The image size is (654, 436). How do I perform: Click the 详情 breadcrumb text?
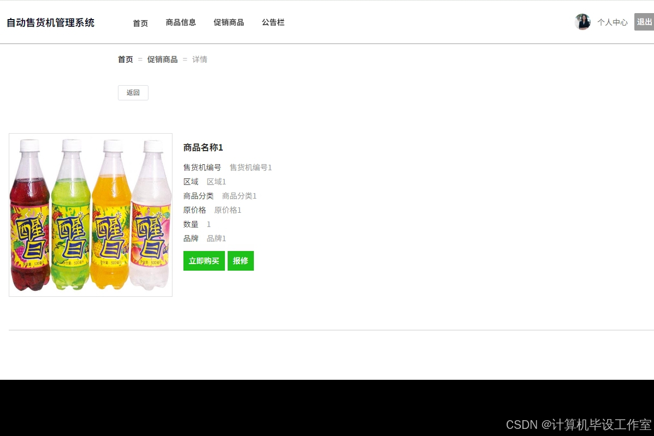(x=199, y=59)
